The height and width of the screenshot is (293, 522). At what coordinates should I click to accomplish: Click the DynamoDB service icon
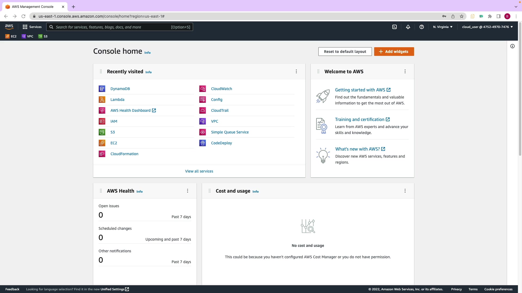pyautogui.click(x=102, y=89)
